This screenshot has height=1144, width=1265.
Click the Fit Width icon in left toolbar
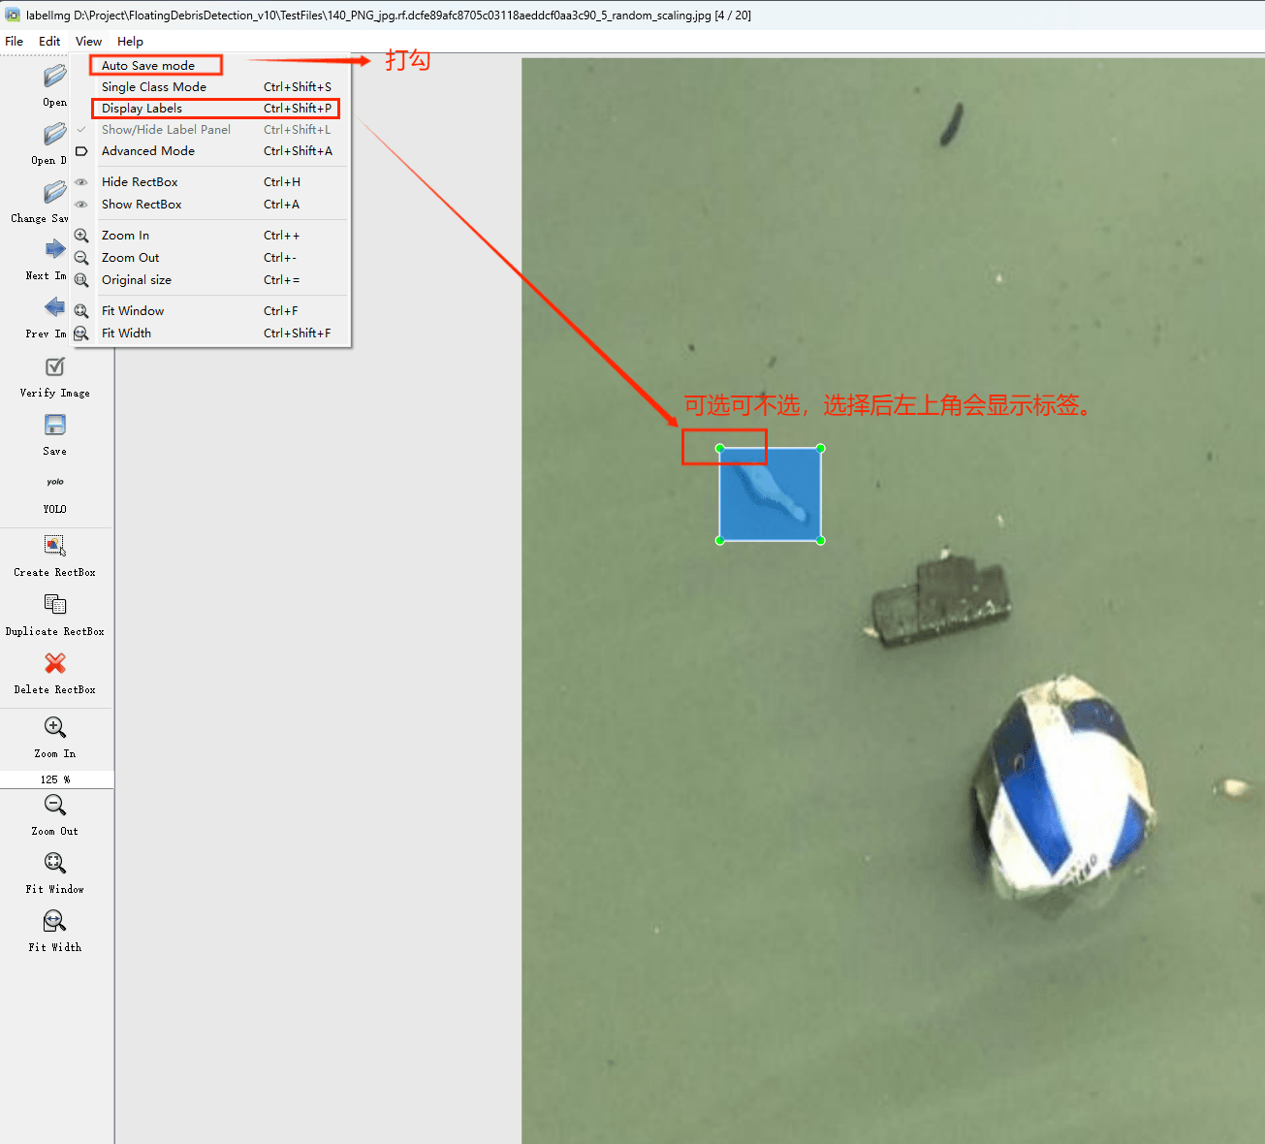pyautogui.click(x=55, y=921)
